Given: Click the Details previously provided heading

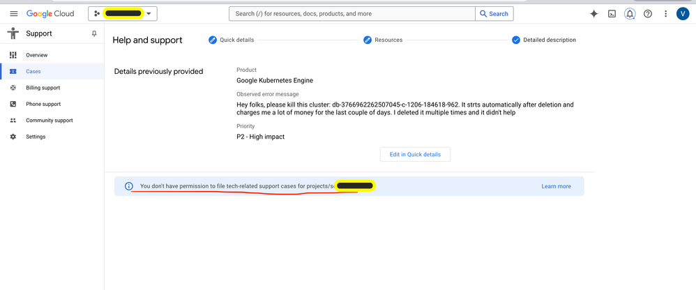Looking at the screenshot, I should click(158, 71).
